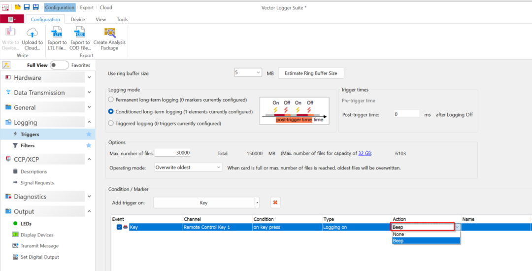Select Permanent long-term logging option

point(111,100)
